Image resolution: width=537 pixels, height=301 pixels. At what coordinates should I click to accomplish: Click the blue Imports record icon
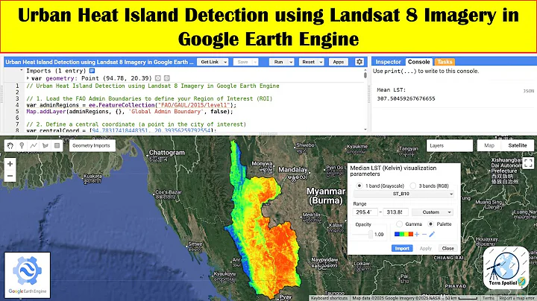(x=92, y=71)
